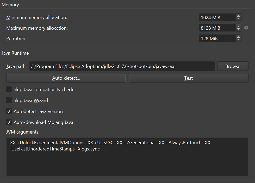255x183 pixels.
Task: Test the Java installation
Action: tap(189, 78)
